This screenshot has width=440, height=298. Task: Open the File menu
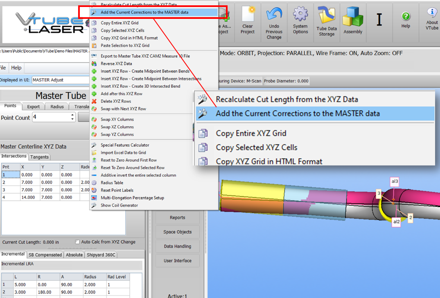pyautogui.click(x=3, y=68)
